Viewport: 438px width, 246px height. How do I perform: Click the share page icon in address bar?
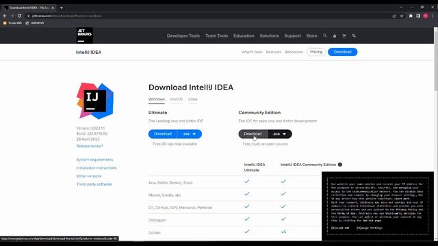(394, 16)
